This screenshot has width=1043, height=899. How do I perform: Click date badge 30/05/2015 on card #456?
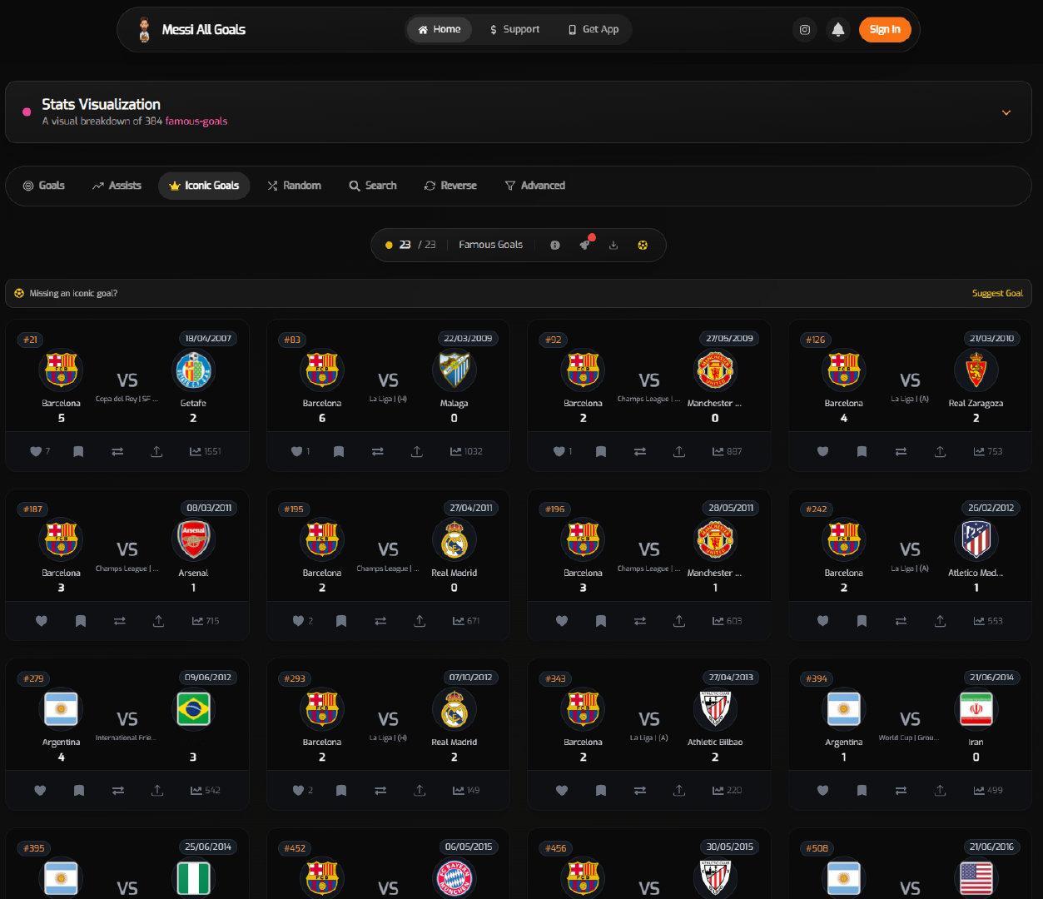click(x=729, y=847)
